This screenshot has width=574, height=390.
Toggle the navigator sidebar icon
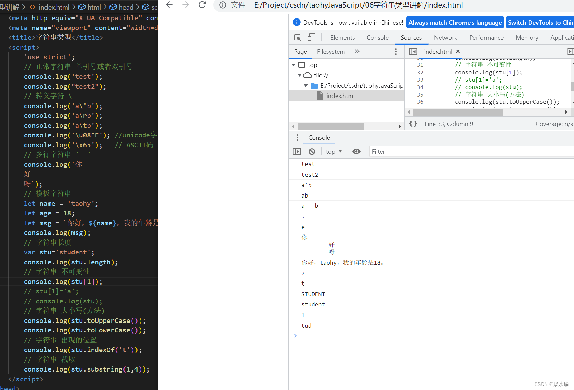pyautogui.click(x=413, y=52)
